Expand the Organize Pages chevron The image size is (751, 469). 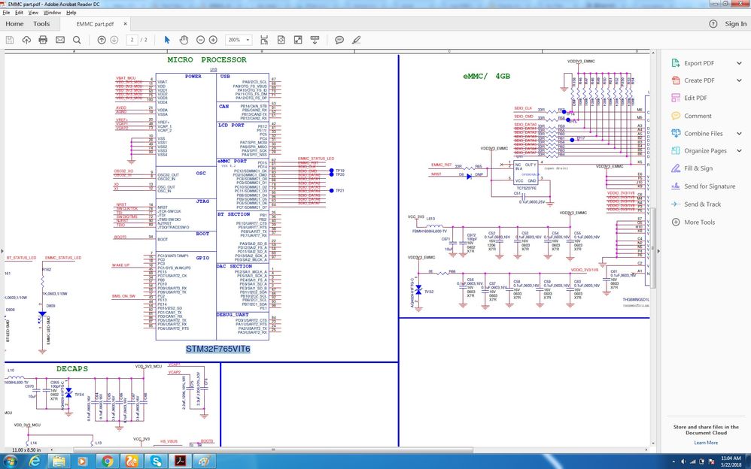pyautogui.click(x=739, y=151)
